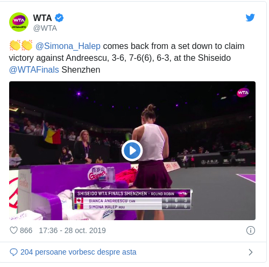Click the scoreboard overlay in the video
This screenshot has width=269, height=267.
click(x=132, y=200)
